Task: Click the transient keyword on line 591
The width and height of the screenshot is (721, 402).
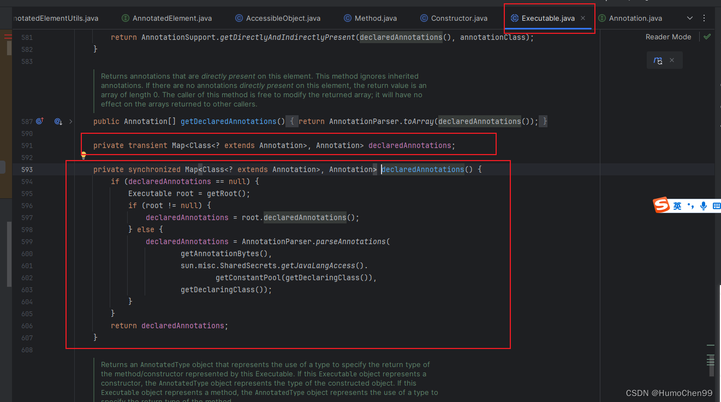Action: tap(148, 145)
